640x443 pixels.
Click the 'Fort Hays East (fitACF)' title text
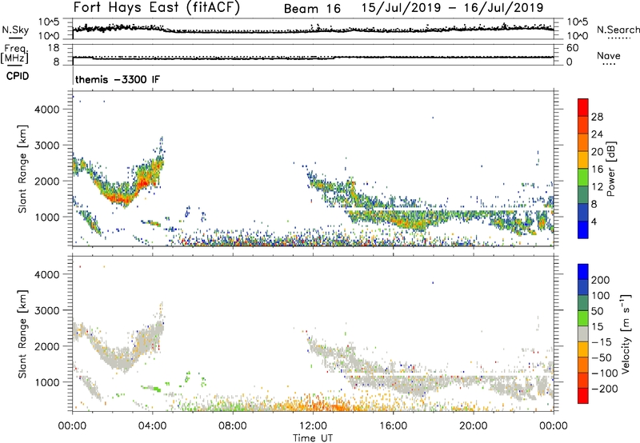[156, 8]
